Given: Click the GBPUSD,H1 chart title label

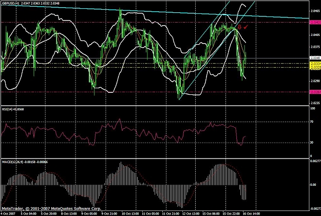Looking at the screenshot, I should [x=10, y=3].
